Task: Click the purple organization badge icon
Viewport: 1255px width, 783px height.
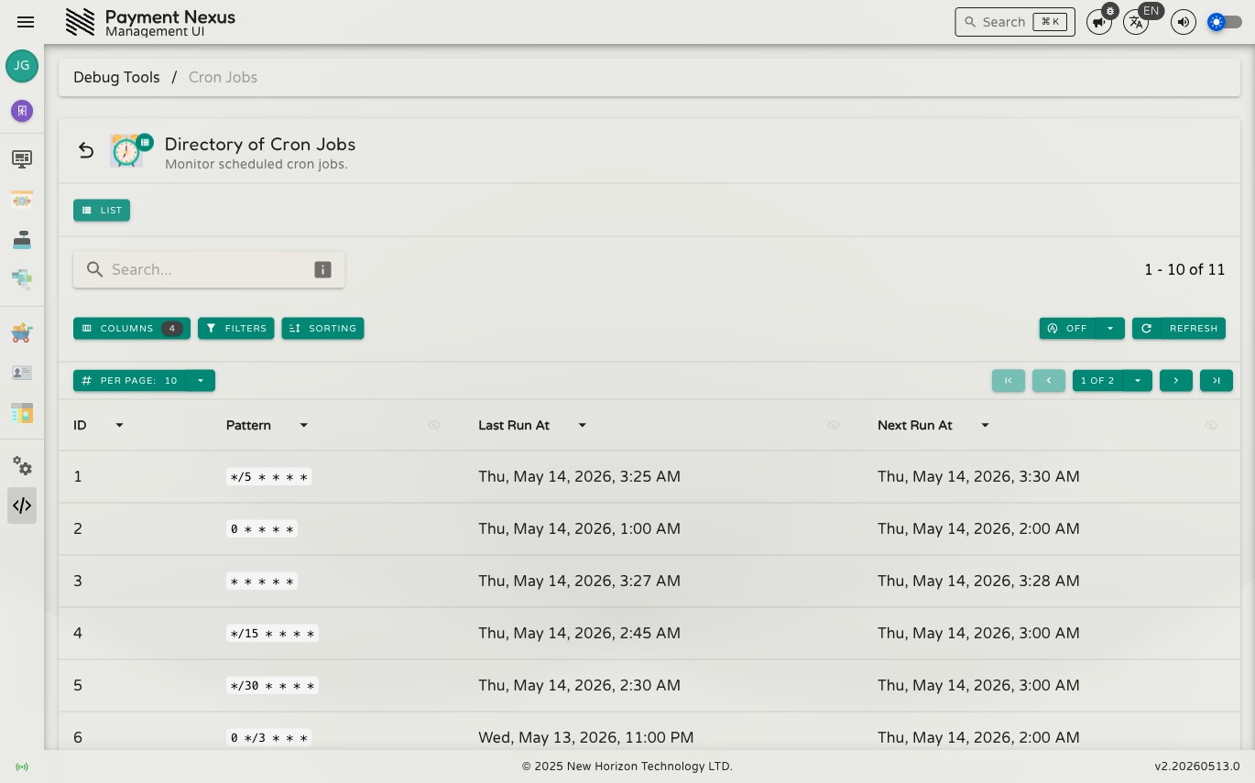Action: click(x=22, y=111)
